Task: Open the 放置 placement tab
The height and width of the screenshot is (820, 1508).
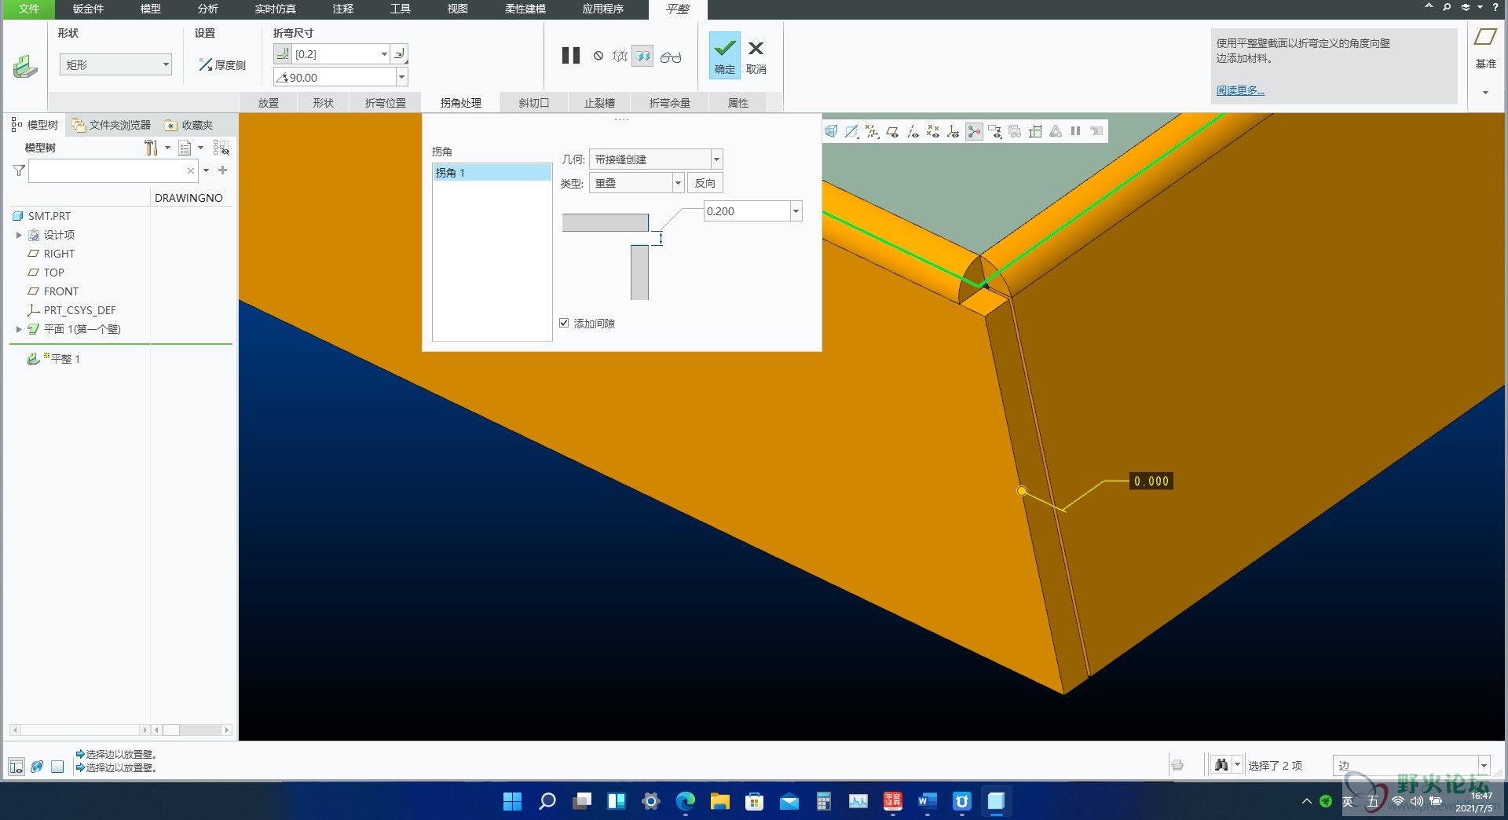Action: [269, 103]
